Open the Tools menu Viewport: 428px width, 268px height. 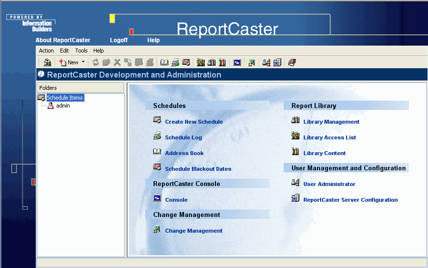coord(81,51)
